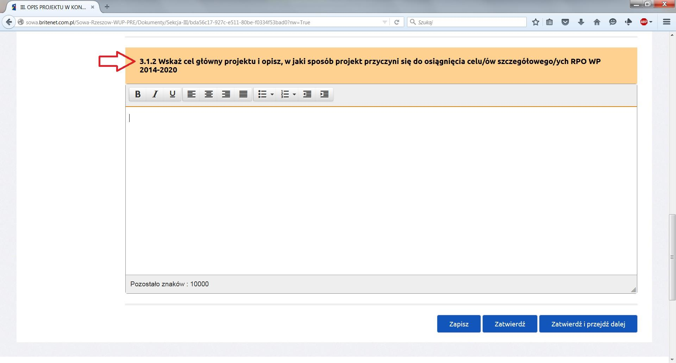Click inside the rich text editing area
Image resolution: width=676 pixels, height=363 pixels.
pos(381,191)
